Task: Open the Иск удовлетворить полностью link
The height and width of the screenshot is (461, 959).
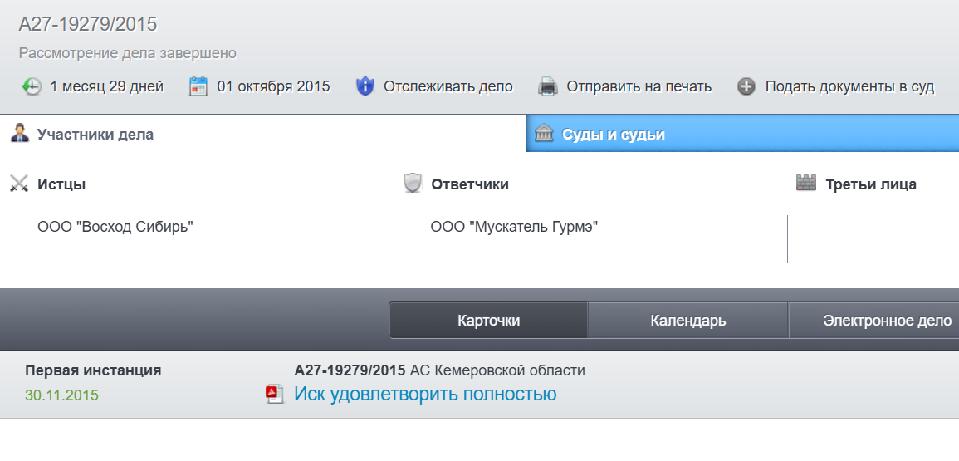Action: coord(425,394)
